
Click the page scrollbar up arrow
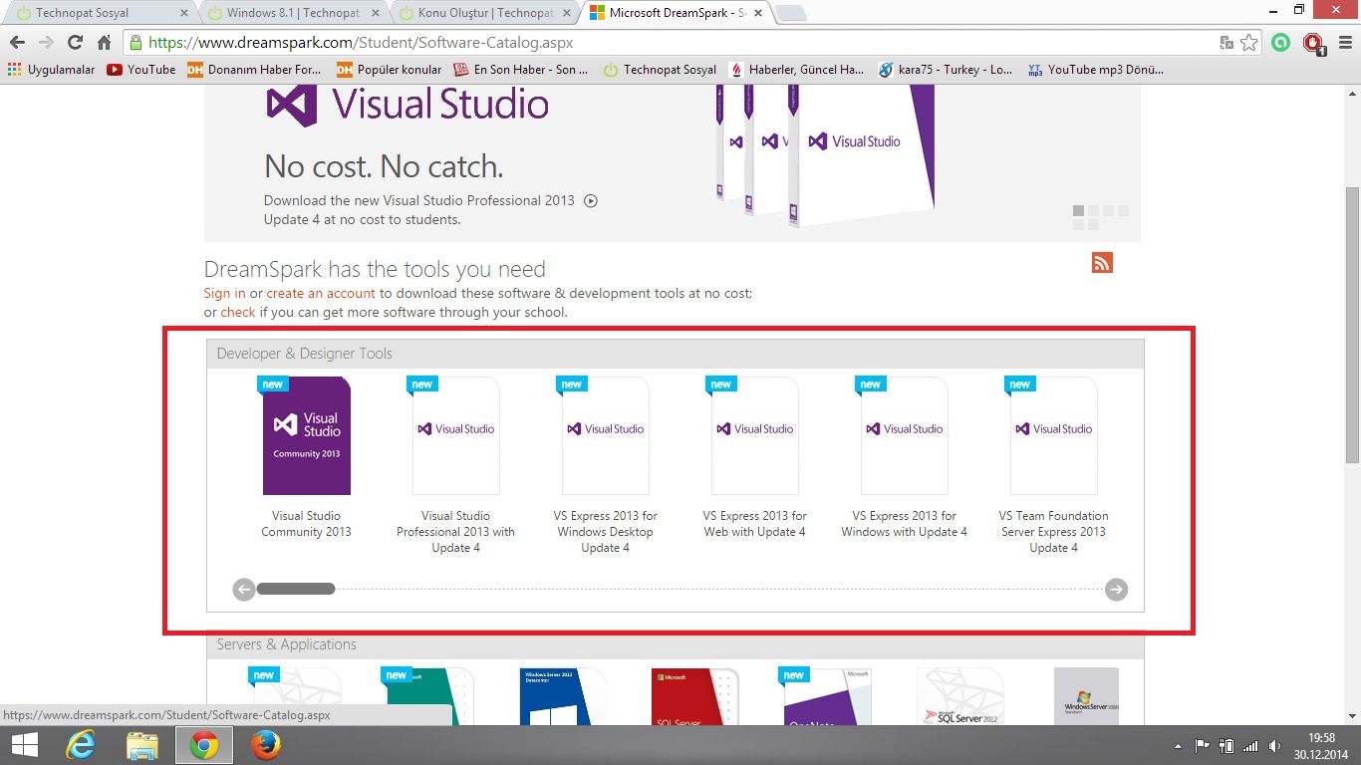coord(1352,93)
